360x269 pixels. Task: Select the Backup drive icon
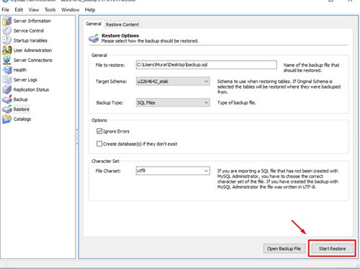coord(6,100)
